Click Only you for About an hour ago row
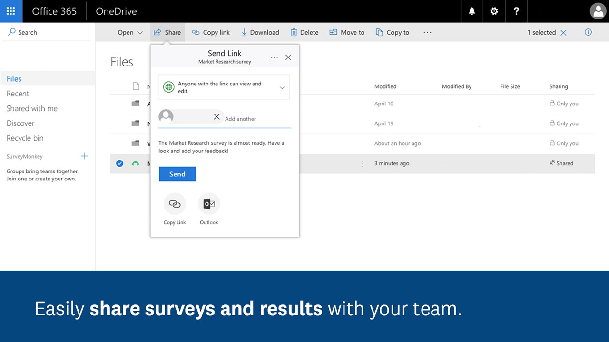This screenshot has width=609, height=342. 564,143
